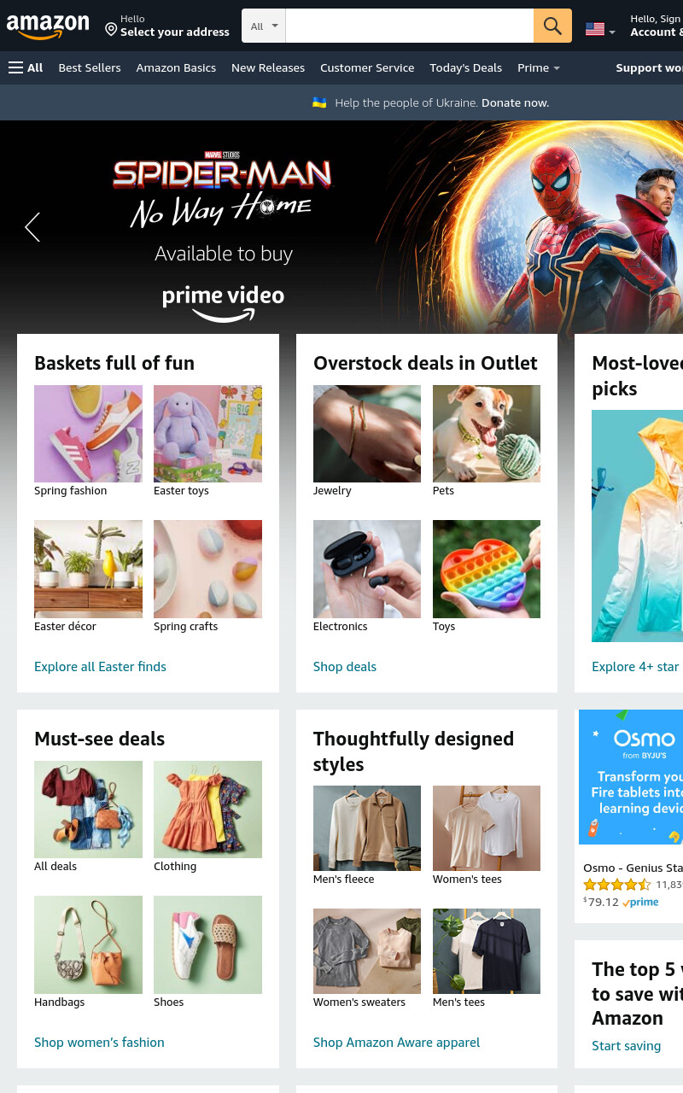Click the Osmo star rating
The width and height of the screenshot is (683, 1093).
(x=617, y=885)
